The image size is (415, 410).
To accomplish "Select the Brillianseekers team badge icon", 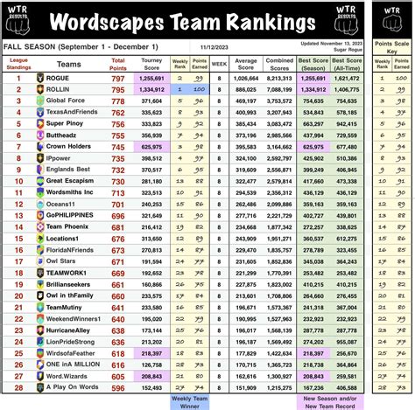I will click(40, 284).
